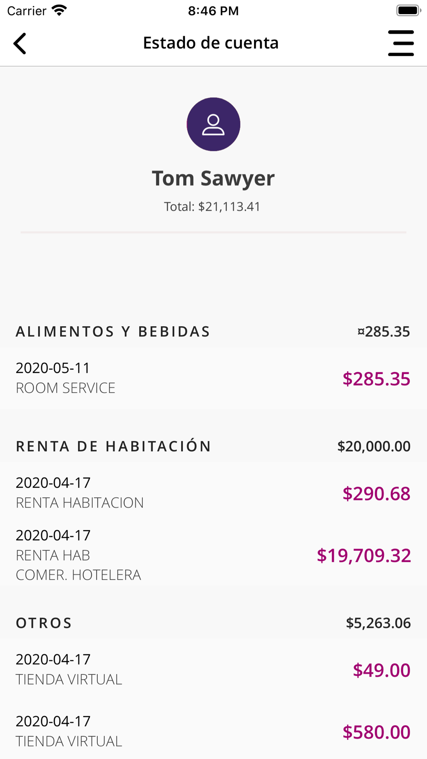Collapse the OTROS section header
The width and height of the screenshot is (427, 759).
pos(213,623)
